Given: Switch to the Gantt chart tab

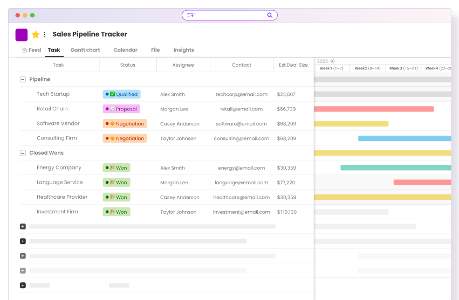Looking at the screenshot, I should [x=85, y=50].
